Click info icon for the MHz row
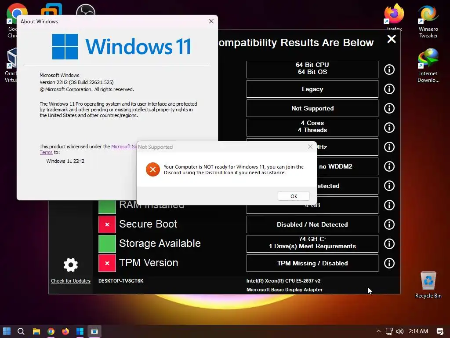Image resolution: width=450 pixels, height=338 pixels. point(389,147)
